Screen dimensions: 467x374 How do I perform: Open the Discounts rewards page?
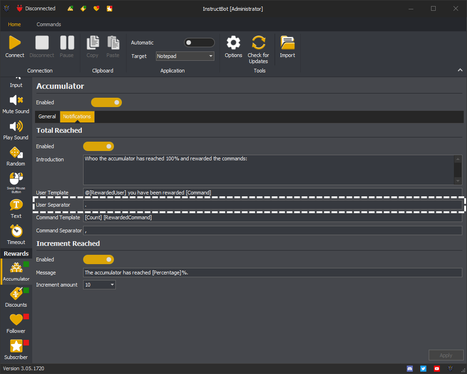tap(16, 298)
